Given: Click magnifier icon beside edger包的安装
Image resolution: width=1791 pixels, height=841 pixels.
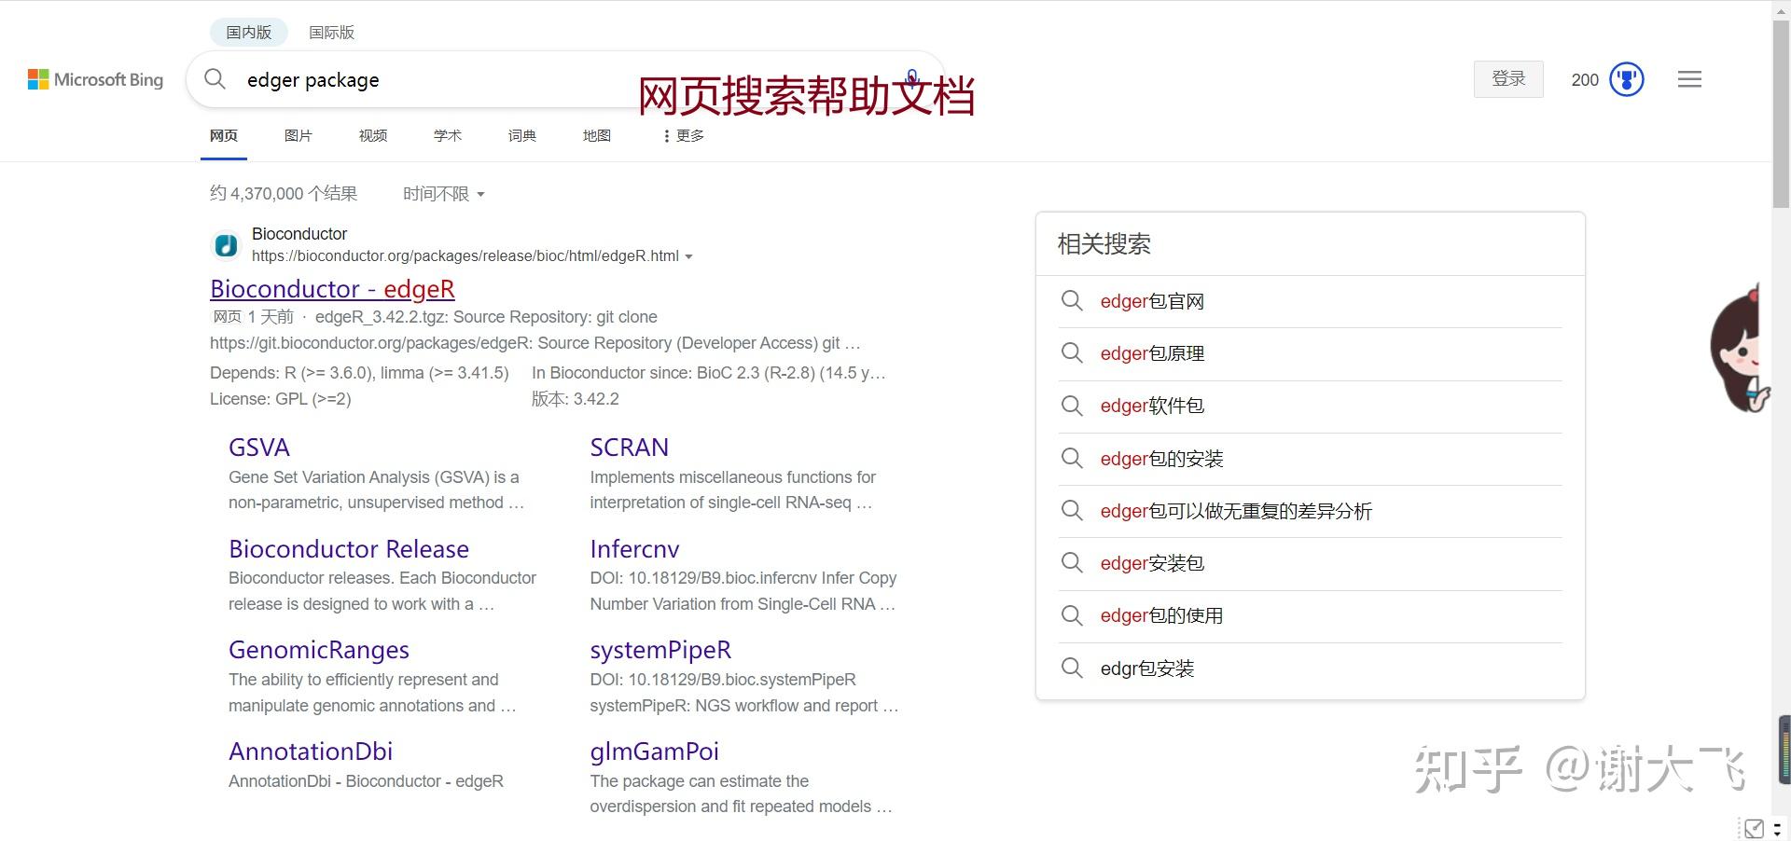Looking at the screenshot, I should coord(1072,459).
